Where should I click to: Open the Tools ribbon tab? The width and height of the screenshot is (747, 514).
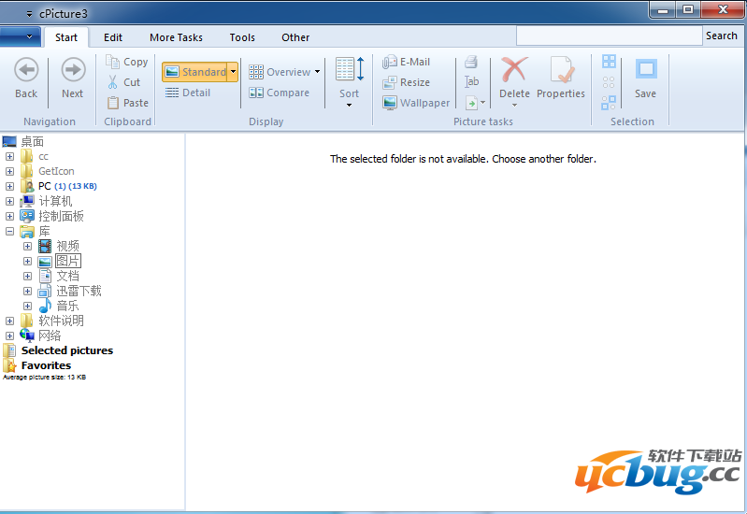click(242, 37)
